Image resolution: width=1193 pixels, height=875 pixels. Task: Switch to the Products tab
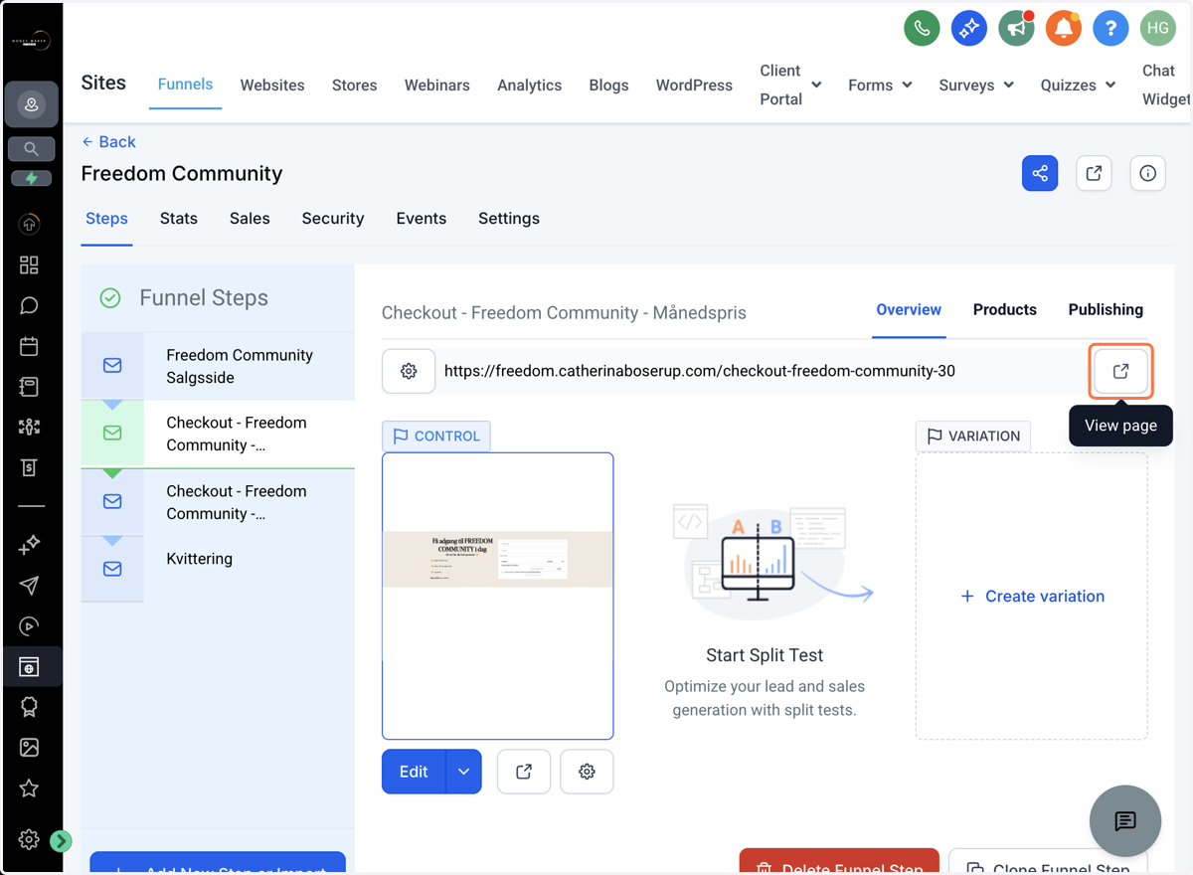[1005, 310]
